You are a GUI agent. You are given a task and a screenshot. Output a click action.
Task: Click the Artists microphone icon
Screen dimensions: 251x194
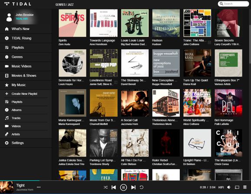tap(7, 134)
